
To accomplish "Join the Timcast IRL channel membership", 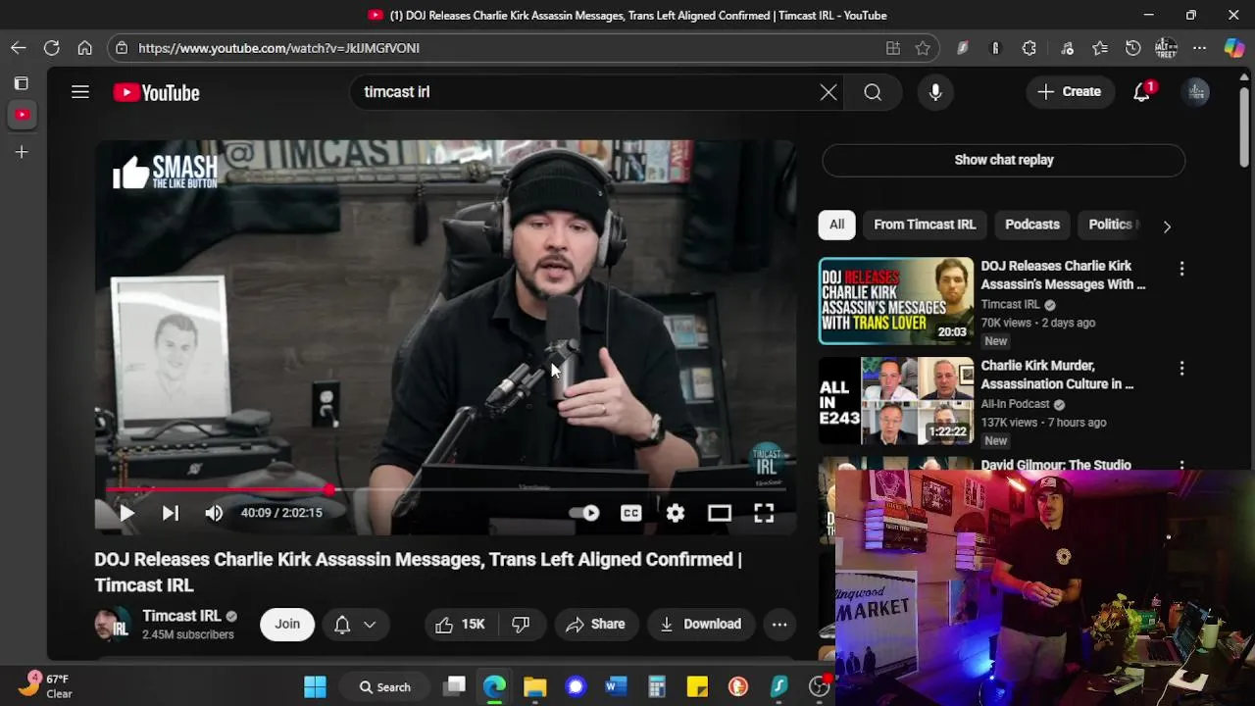I will point(287,625).
